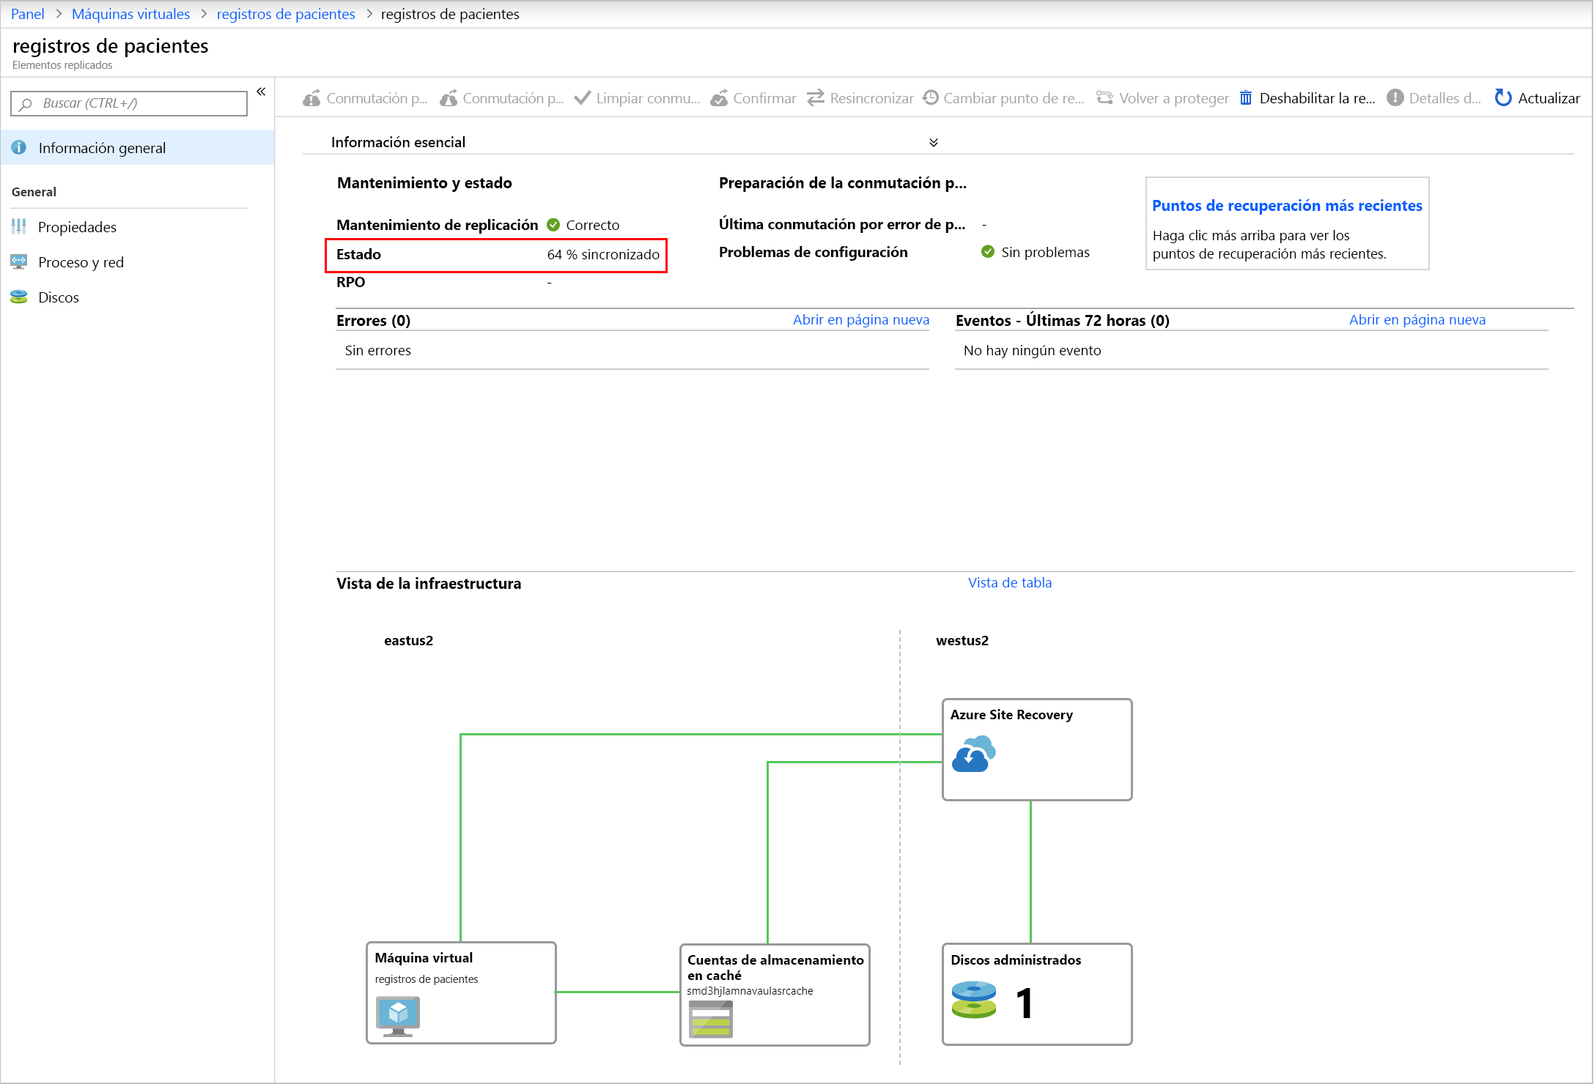Viewport: 1594px width, 1084px height.
Task: Click the Volver a proteger icon
Action: pos(1104,97)
